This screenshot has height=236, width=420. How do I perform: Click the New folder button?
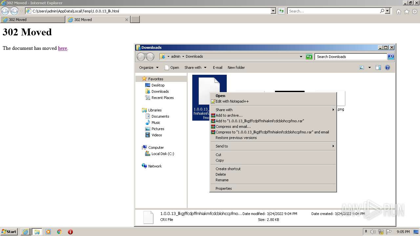tap(236, 68)
